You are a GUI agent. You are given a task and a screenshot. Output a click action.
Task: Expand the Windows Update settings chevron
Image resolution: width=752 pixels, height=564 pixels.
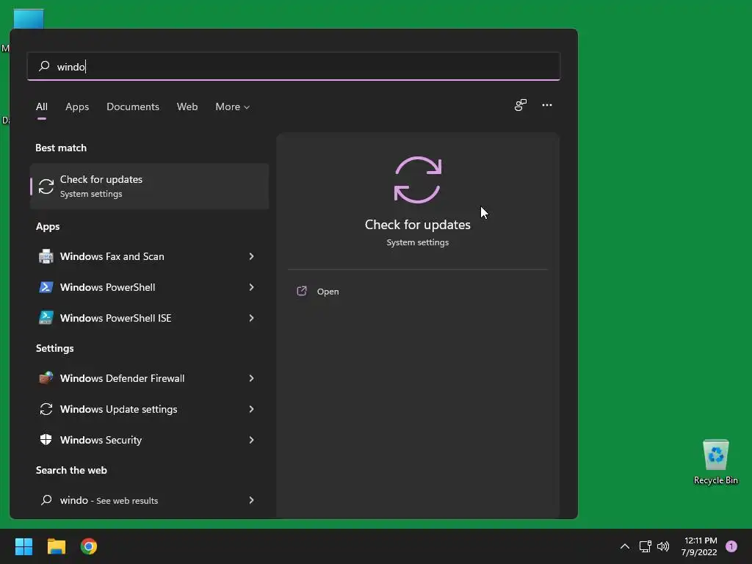click(x=251, y=409)
